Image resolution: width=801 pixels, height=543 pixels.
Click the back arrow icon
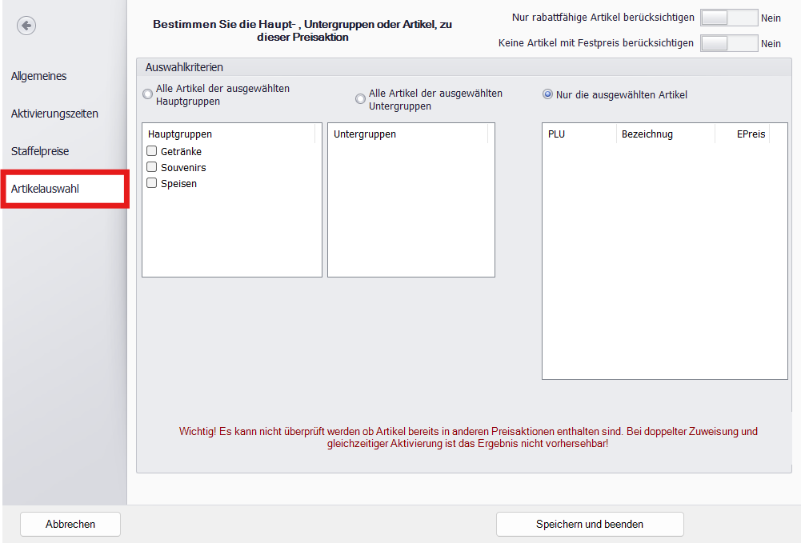click(x=26, y=26)
